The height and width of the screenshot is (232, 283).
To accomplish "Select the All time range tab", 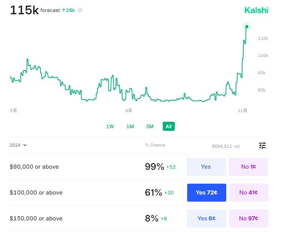I will (x=169, y=126).
